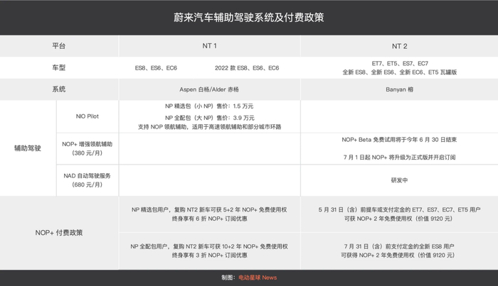The width and height of the screenshot is (498, 286).
Task: Select the 平台 row header
Action: 59,46
